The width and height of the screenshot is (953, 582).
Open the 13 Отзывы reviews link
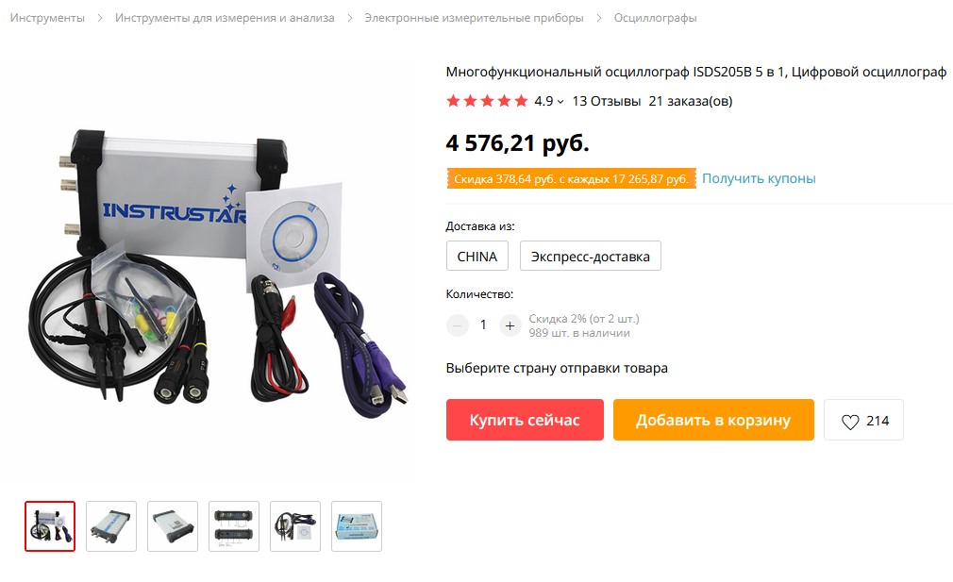[x=607, y=101]
